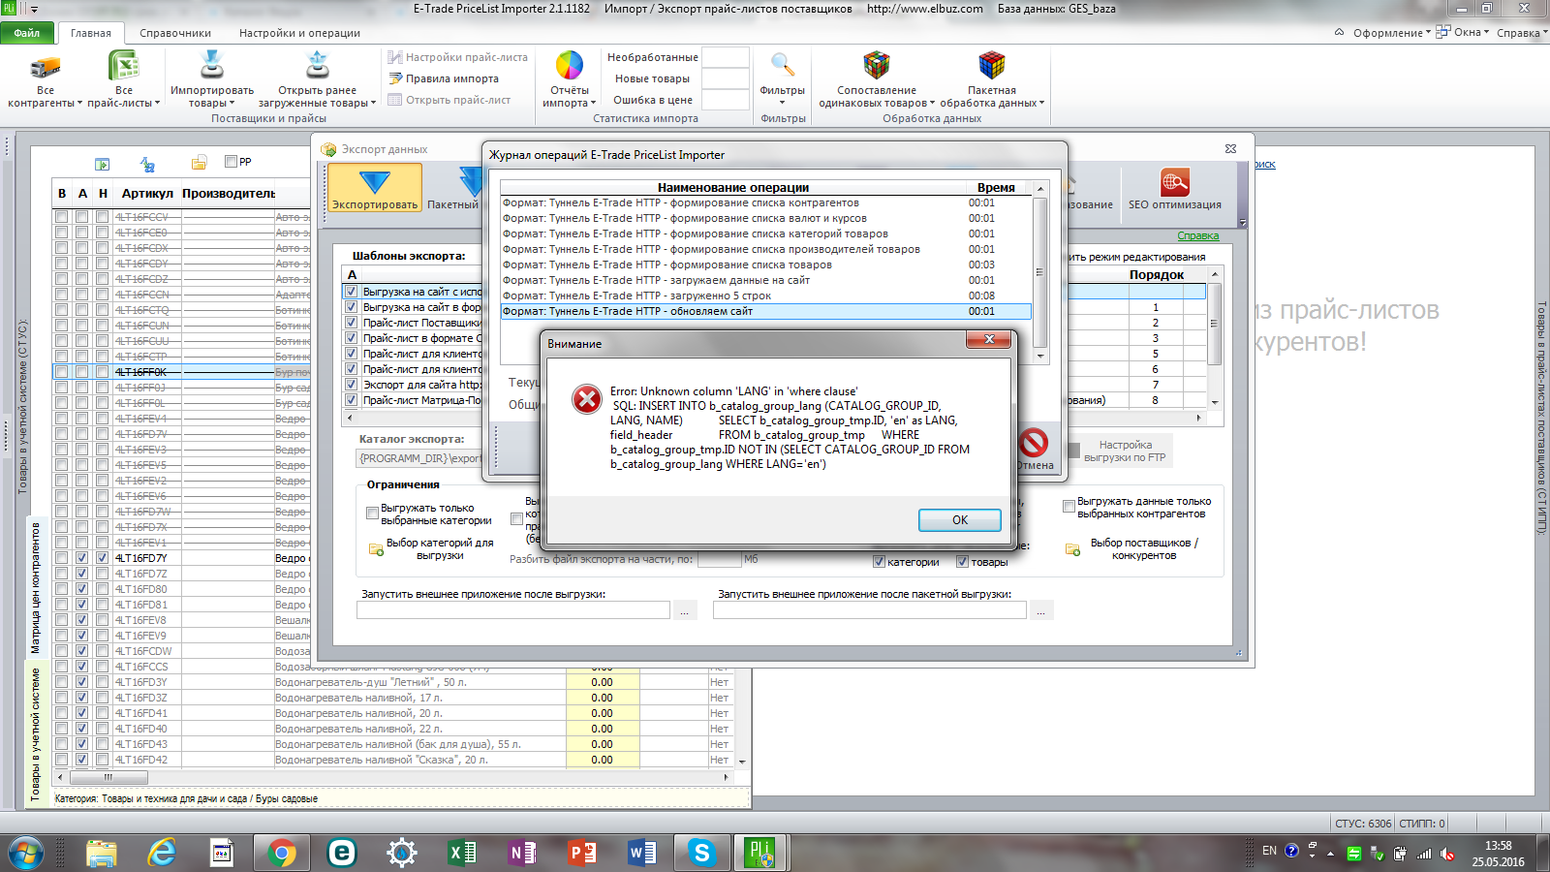Click the Сопоставление одинаковых товаров cube icon
Viewport: 1550px width, 872px height.
point(877,65)
